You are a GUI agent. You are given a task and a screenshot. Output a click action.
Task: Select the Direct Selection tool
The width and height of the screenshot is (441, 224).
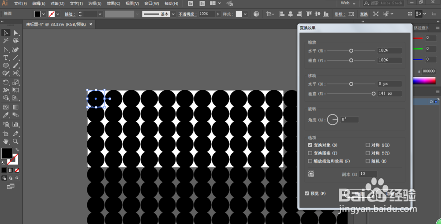[16, 33]
